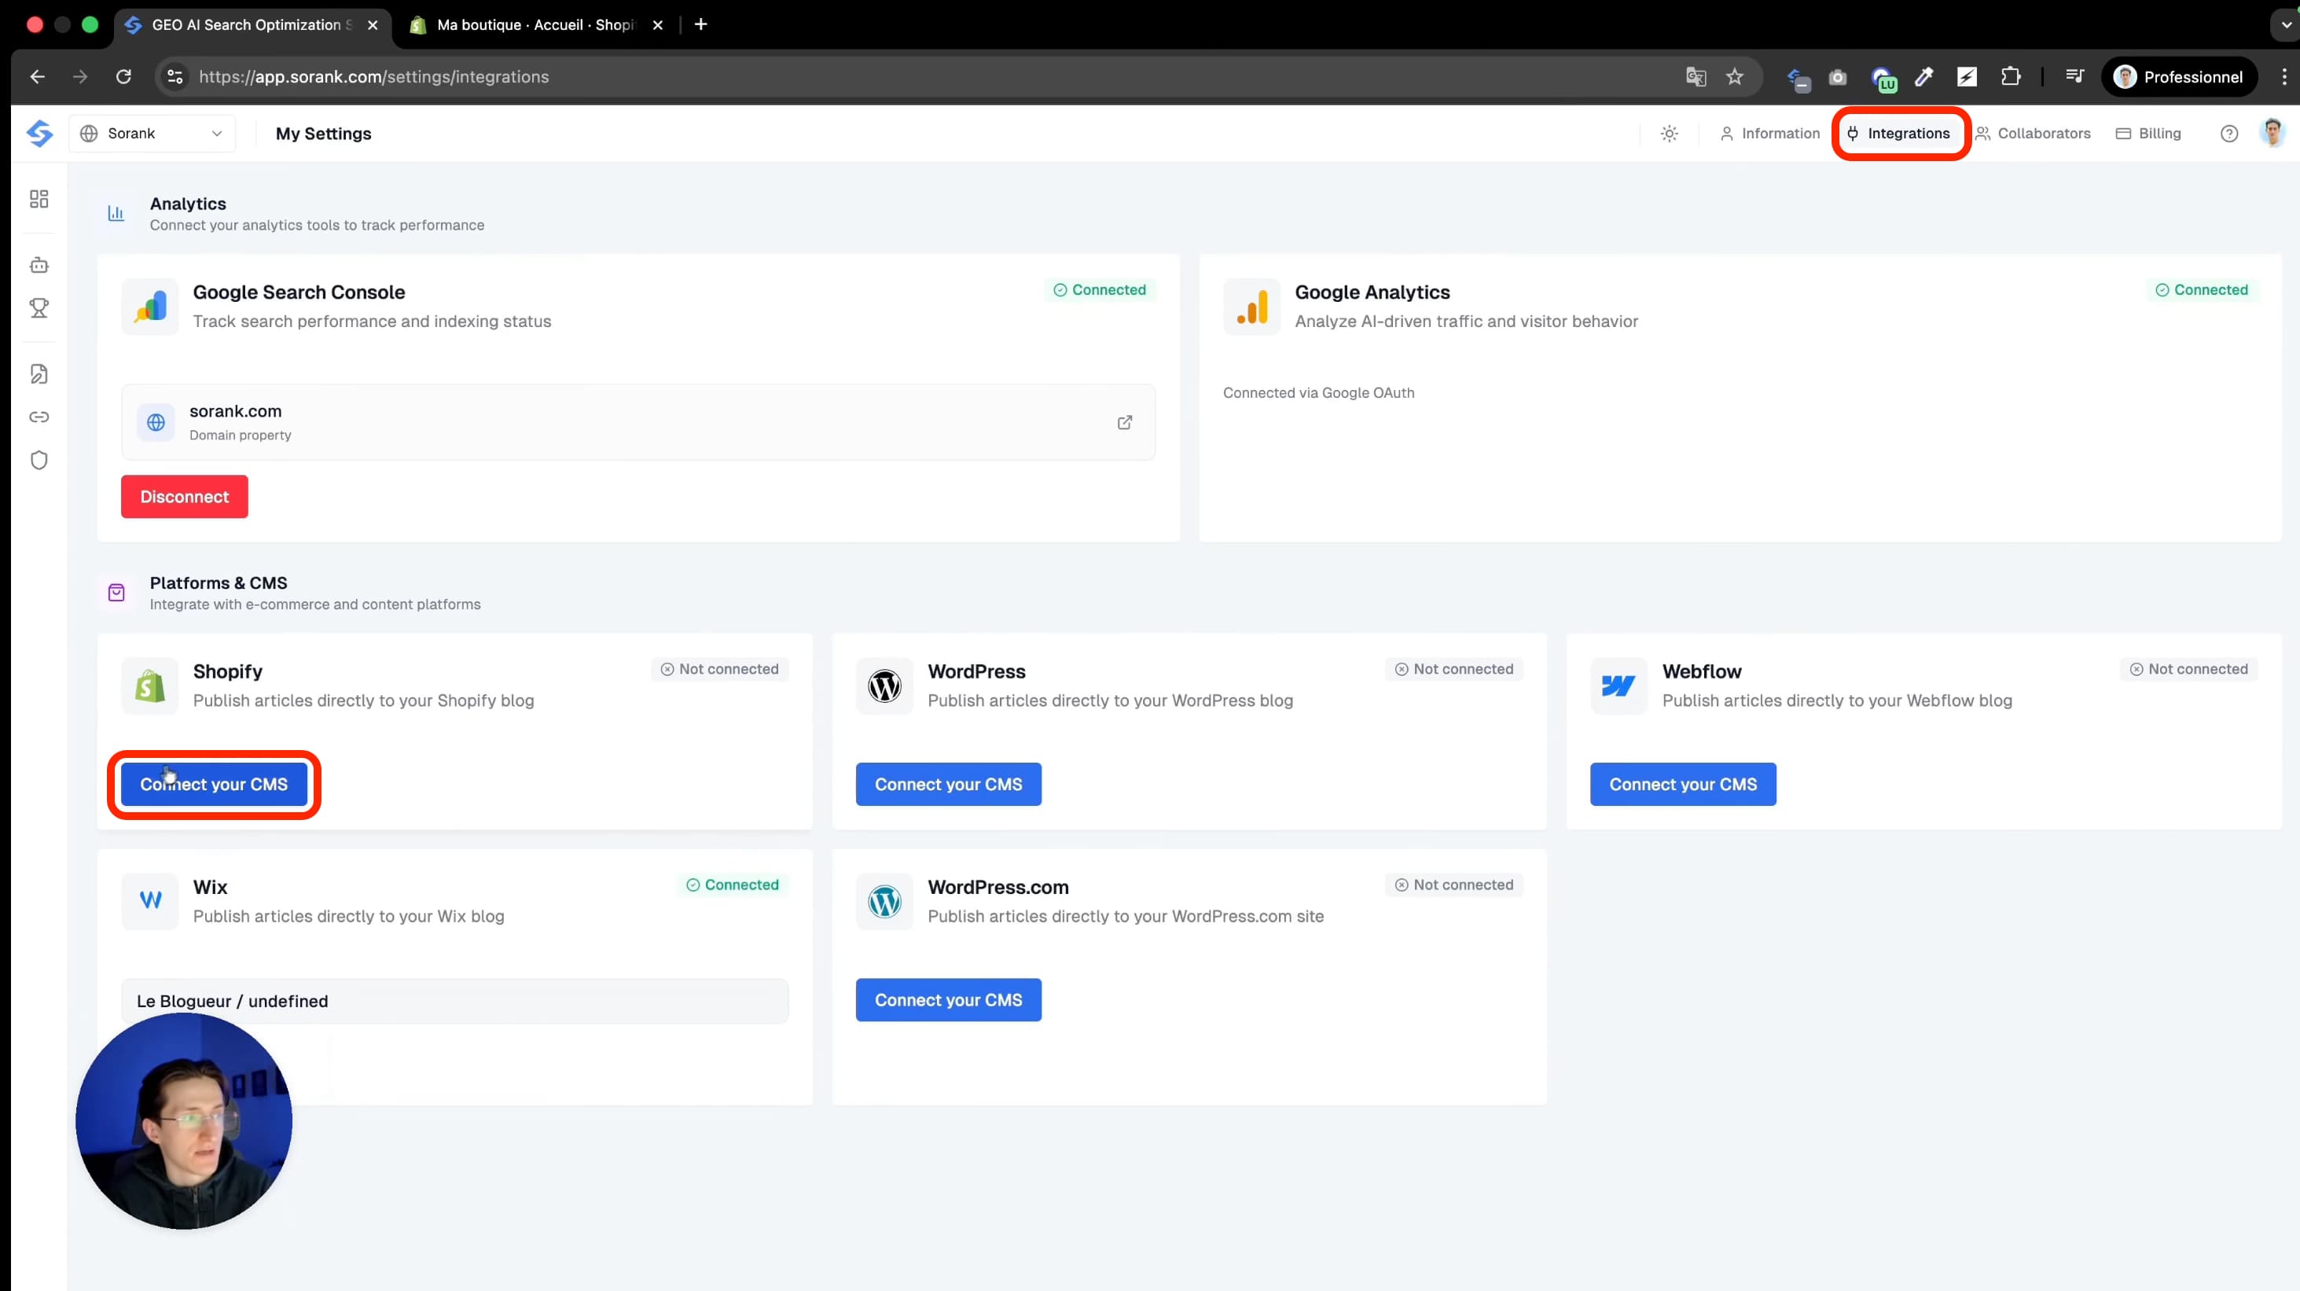Open a new browser tab
The width and height of the screenshot is (2300, 1291).
point(701,24)
